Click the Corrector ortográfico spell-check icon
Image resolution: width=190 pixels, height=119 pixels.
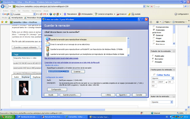point(96,14)
